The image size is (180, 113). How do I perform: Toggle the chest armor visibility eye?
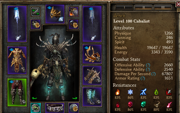12,50
